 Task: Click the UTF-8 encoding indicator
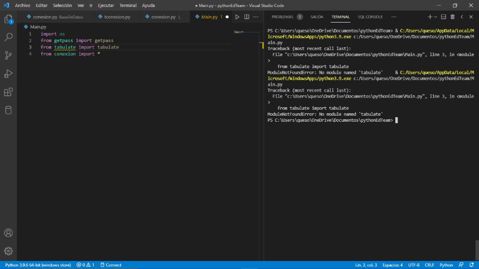coord(413,265)
